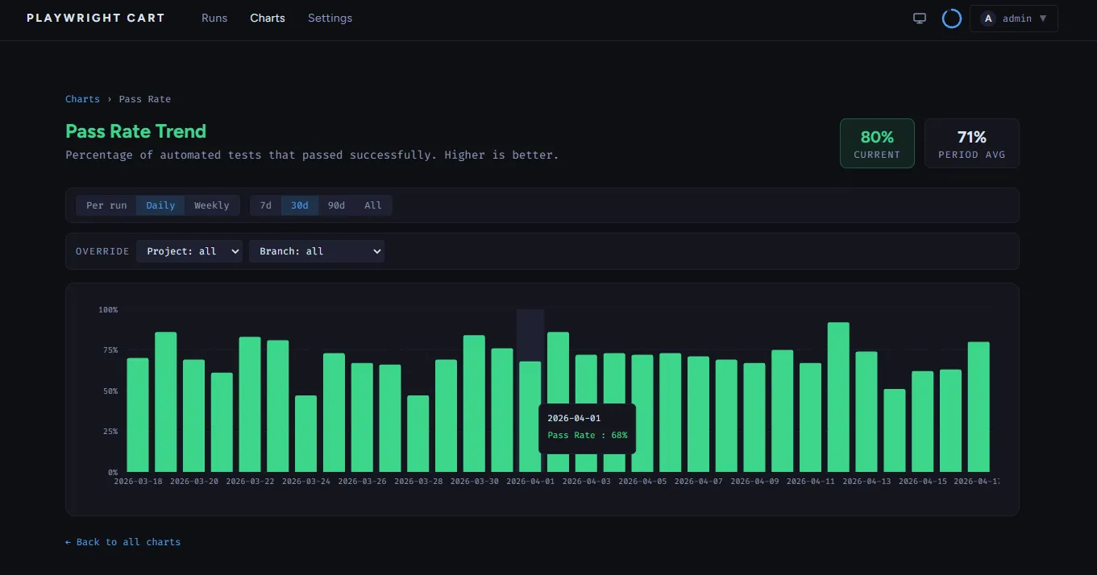Screen dimensions: 1097x575
Task: Click the Charts breadcrumb link
Action: pyautogui.click(x=82, y=99)
